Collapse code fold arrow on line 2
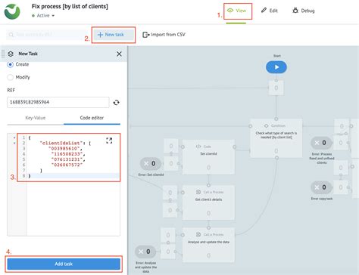Image resolution: width=359 pixels, height=275 pixels. point(14,143)
